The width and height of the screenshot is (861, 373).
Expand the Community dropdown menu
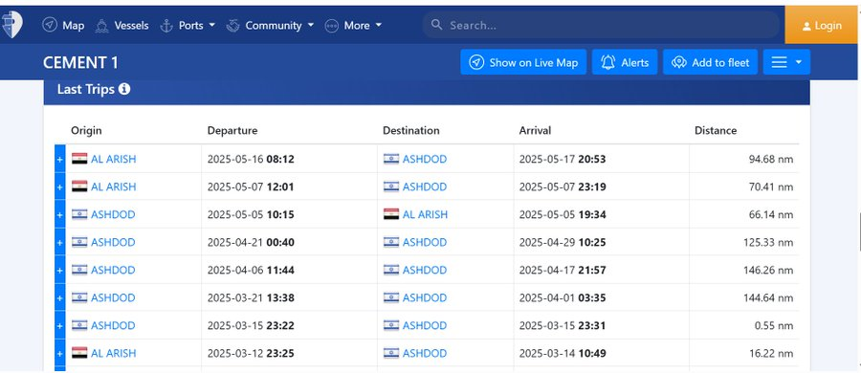click(270, 25)
